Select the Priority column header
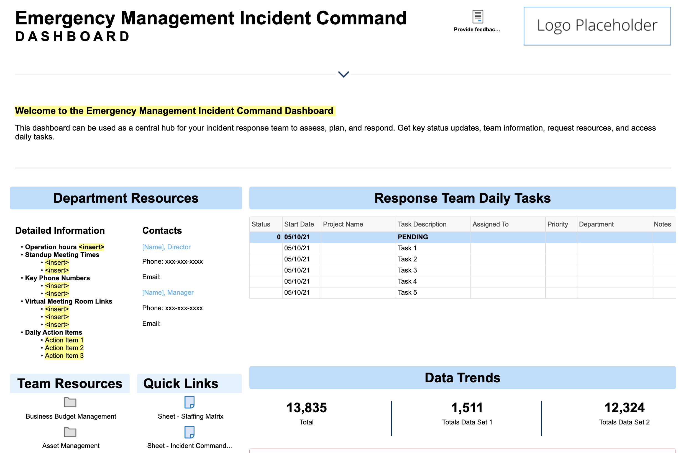686x453 pixels. [x=557, y=224]
